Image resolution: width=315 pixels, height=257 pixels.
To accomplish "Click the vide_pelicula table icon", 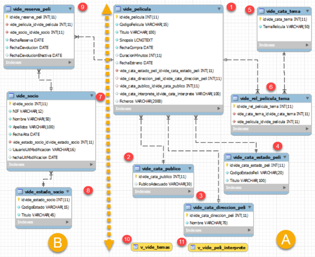I will (x=119, y=9).
